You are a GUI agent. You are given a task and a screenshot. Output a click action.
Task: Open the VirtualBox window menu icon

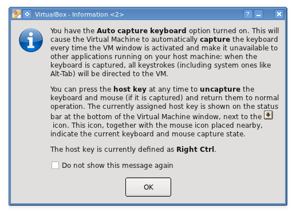17,14
